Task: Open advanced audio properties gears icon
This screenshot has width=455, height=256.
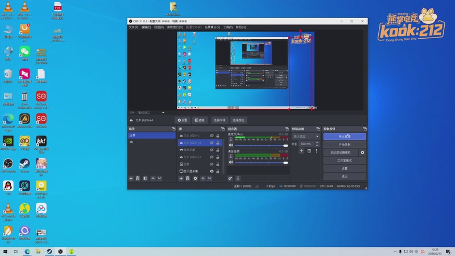Action: coord(230,178)
